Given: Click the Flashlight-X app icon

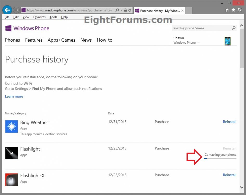Looking at the screenshot, I should click(x=11, y=180).
